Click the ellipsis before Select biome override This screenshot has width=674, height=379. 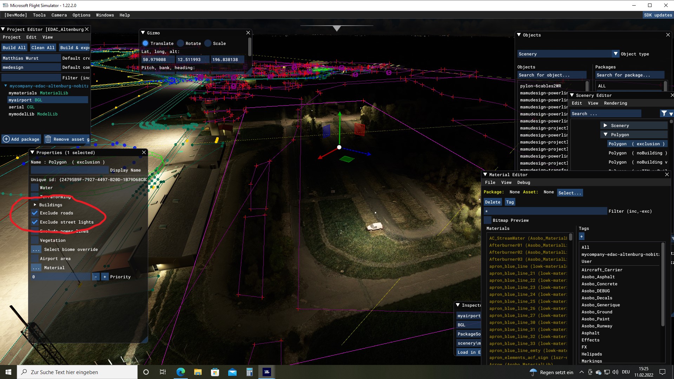(x=36, y=250)
